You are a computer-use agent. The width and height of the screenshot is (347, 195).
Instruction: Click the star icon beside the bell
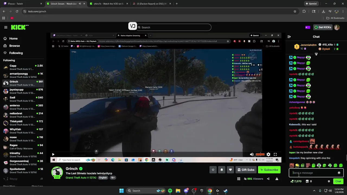[213, 170]
